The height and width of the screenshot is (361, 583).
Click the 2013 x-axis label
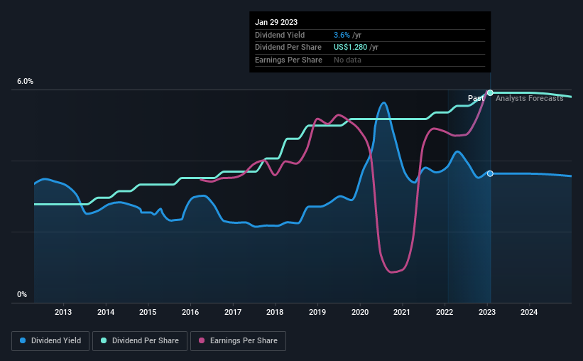63,312
